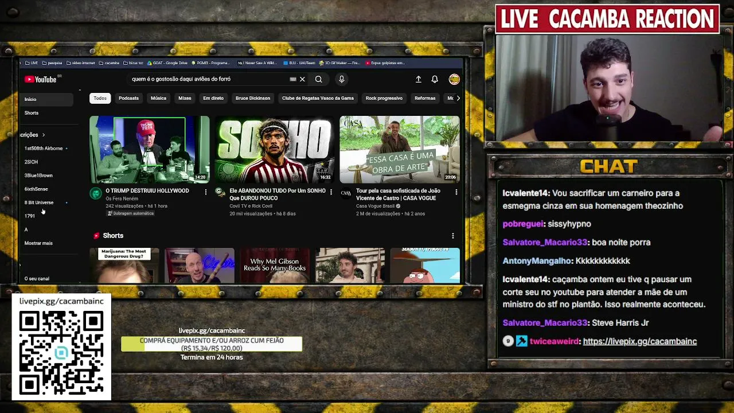Screen dimensions: 734x413
Task: Select the Clube de Regatas Vasco da Gama chip
Action: tap(318, 98)
